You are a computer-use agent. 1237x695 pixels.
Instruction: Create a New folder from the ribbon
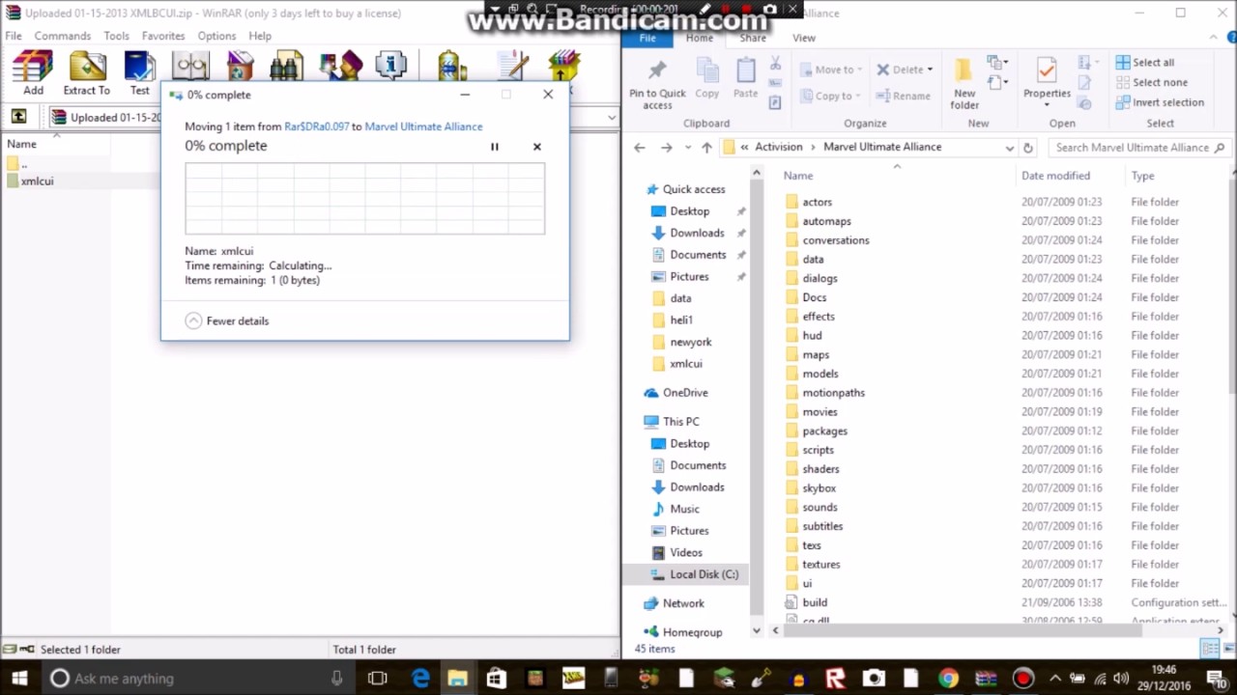[964, 84]
